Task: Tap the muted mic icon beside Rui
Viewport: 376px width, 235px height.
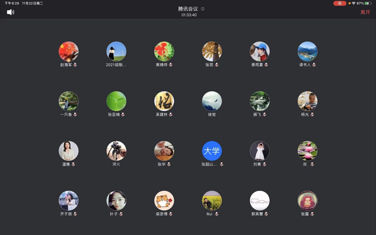Action: [x=217, y=214]
